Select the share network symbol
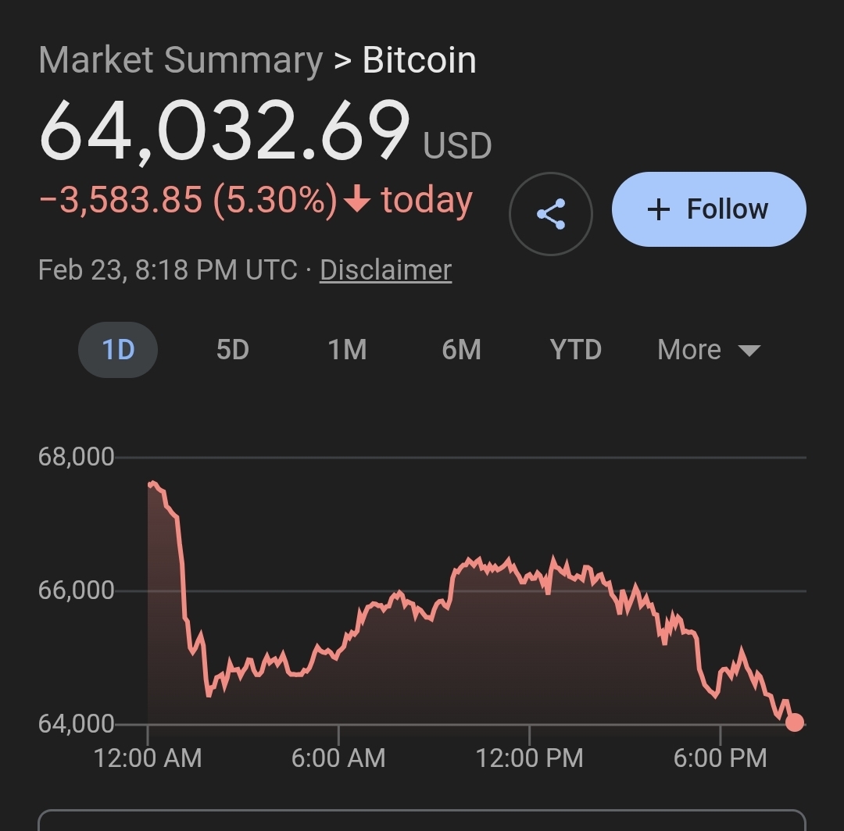Viewport: 844px width, 831px height. point(551,212)
